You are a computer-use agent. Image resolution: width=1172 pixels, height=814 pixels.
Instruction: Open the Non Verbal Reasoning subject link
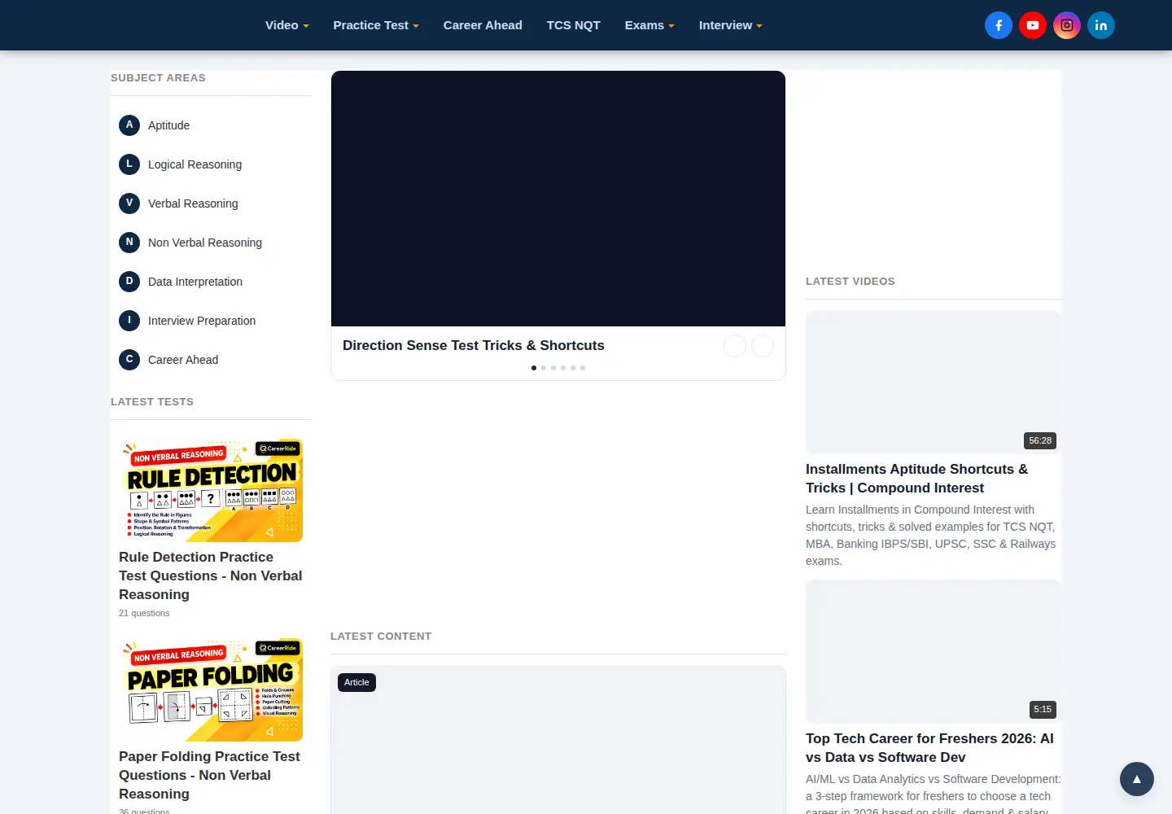pyautogui.click(x=205, y=243)
